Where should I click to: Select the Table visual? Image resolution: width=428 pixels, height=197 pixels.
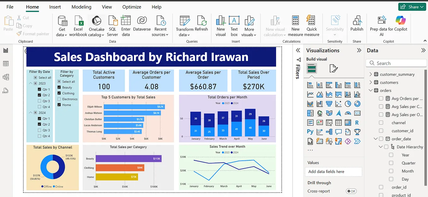338,122
